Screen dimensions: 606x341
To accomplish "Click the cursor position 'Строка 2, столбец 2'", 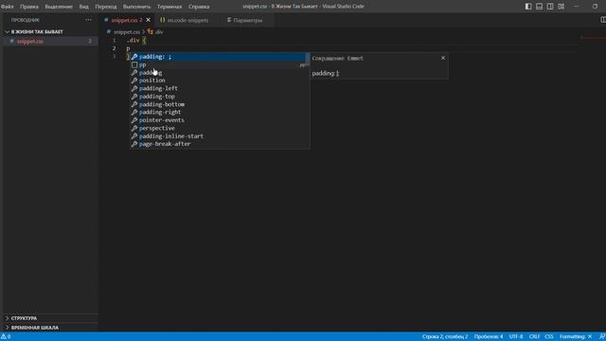I will point(445,337).
